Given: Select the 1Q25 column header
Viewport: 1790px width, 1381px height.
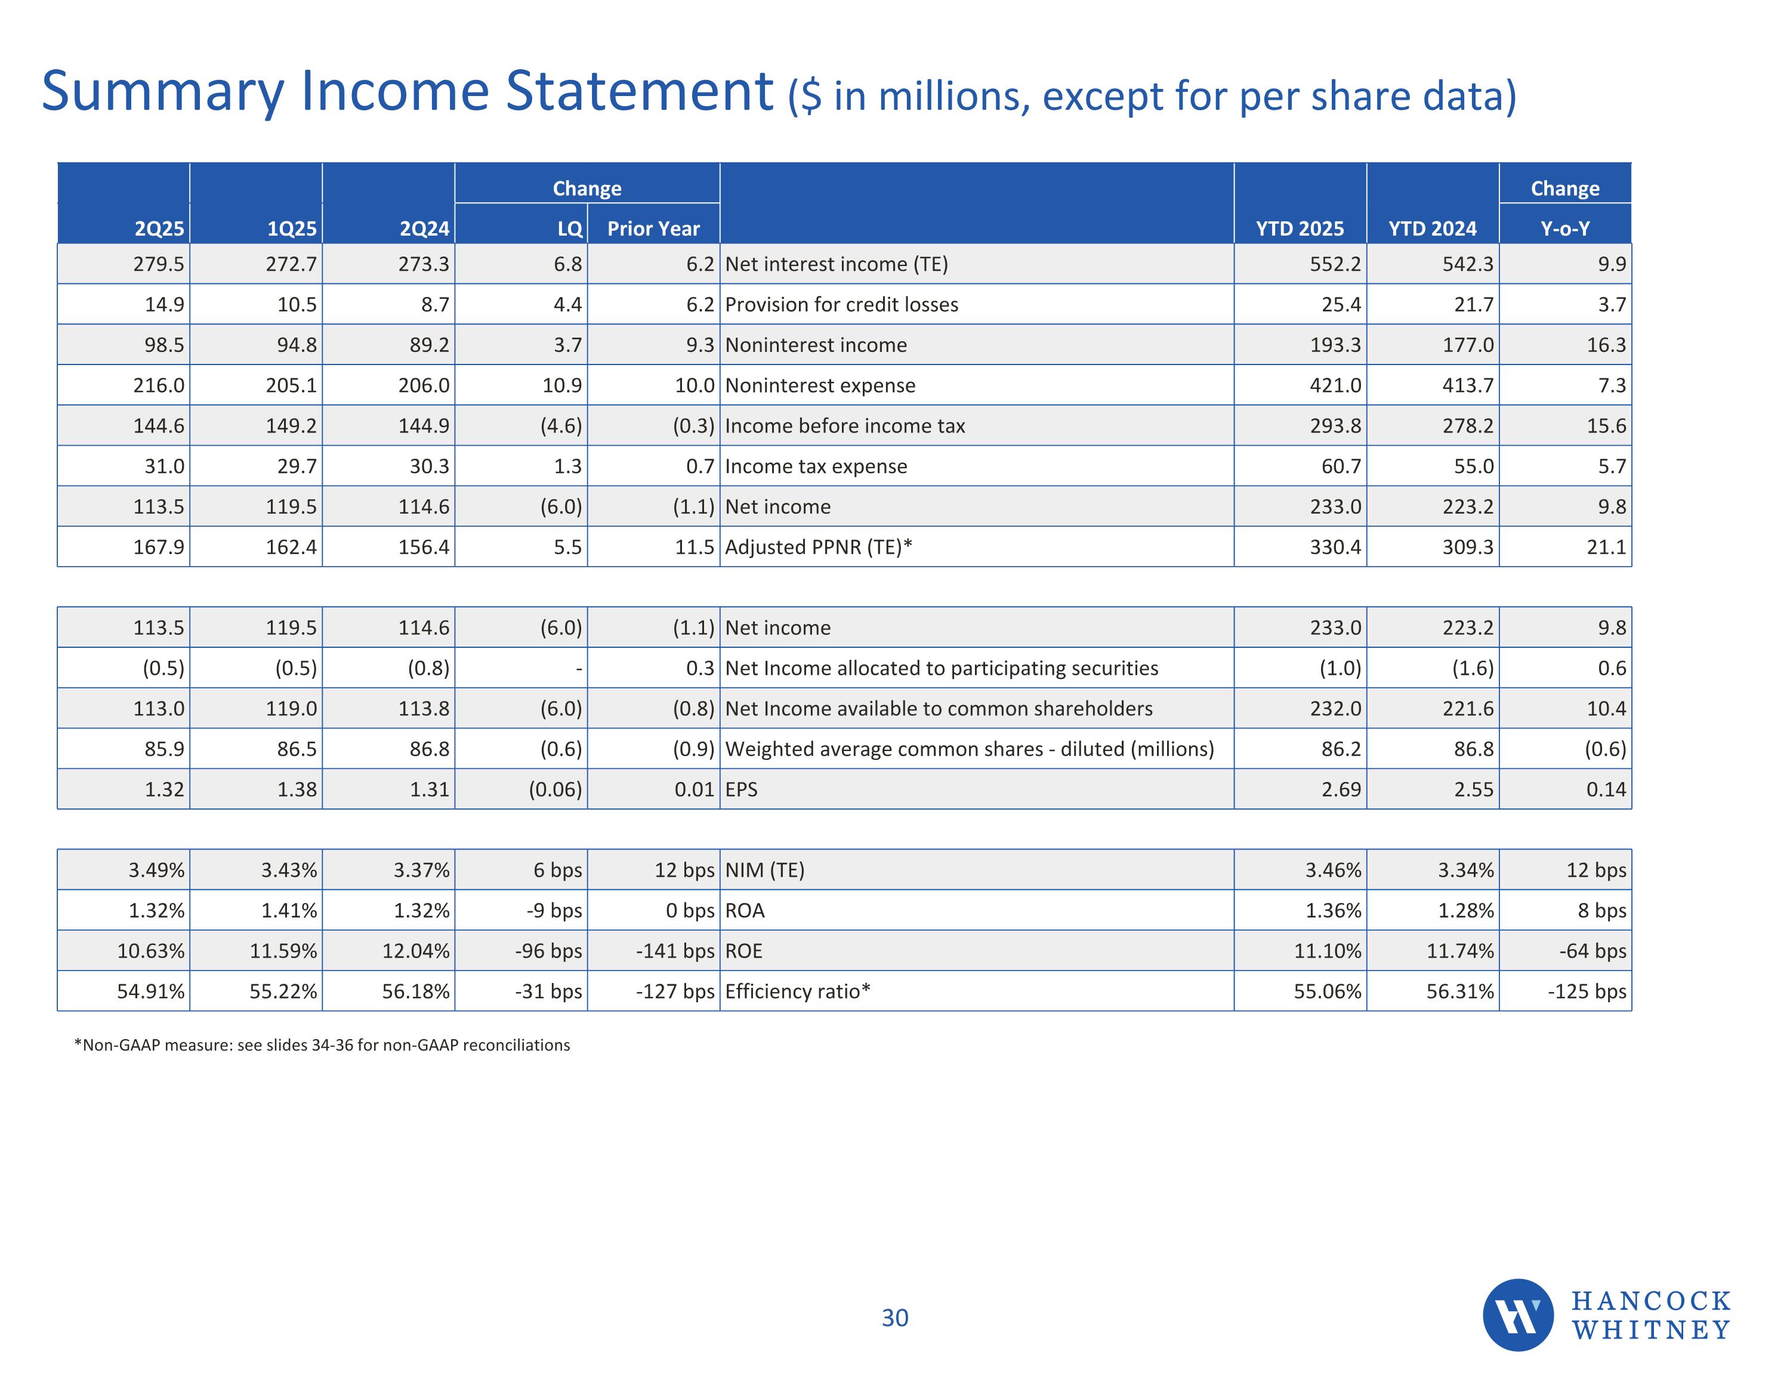Looking at the screenshot, I should [291, 228].
